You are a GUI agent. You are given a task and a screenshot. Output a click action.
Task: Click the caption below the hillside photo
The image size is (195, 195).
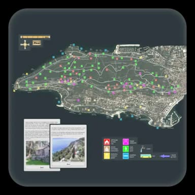click(x=68, y=165)
